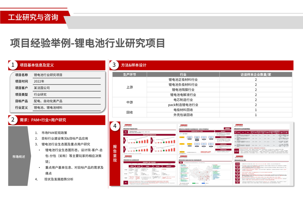Click sample count 1 for 外壳包装回收
Viewport: 303px width, 214px height.
click(x=256, y=115)
